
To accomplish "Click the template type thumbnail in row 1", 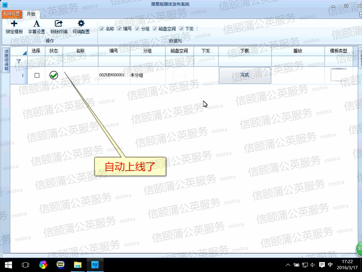I will (x=338, y=75).
